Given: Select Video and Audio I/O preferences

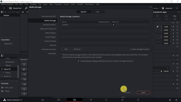Looking at the screenshot, I should pyautogui.click(x=48, y=29).
